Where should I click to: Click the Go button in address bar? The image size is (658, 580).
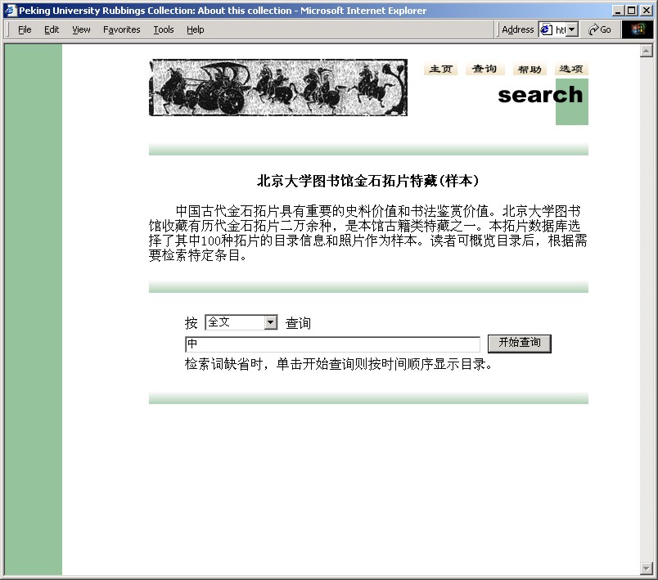point(600,29)
